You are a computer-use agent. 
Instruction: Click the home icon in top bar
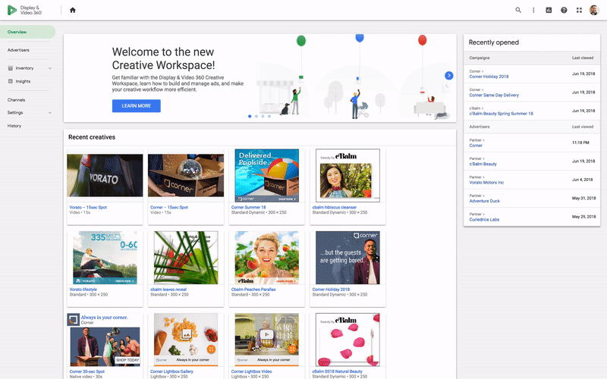coord(73,10)
